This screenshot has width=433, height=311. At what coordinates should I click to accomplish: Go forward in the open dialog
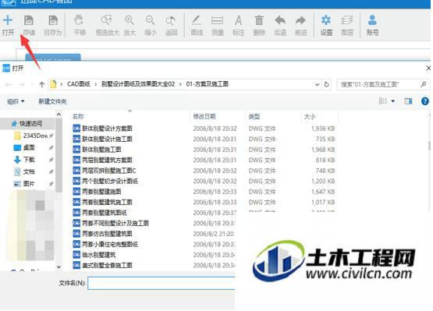(22, 84)
